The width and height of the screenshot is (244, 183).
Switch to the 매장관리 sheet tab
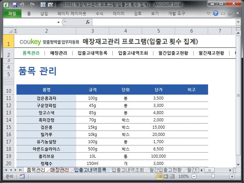click(x=59, y=170)
